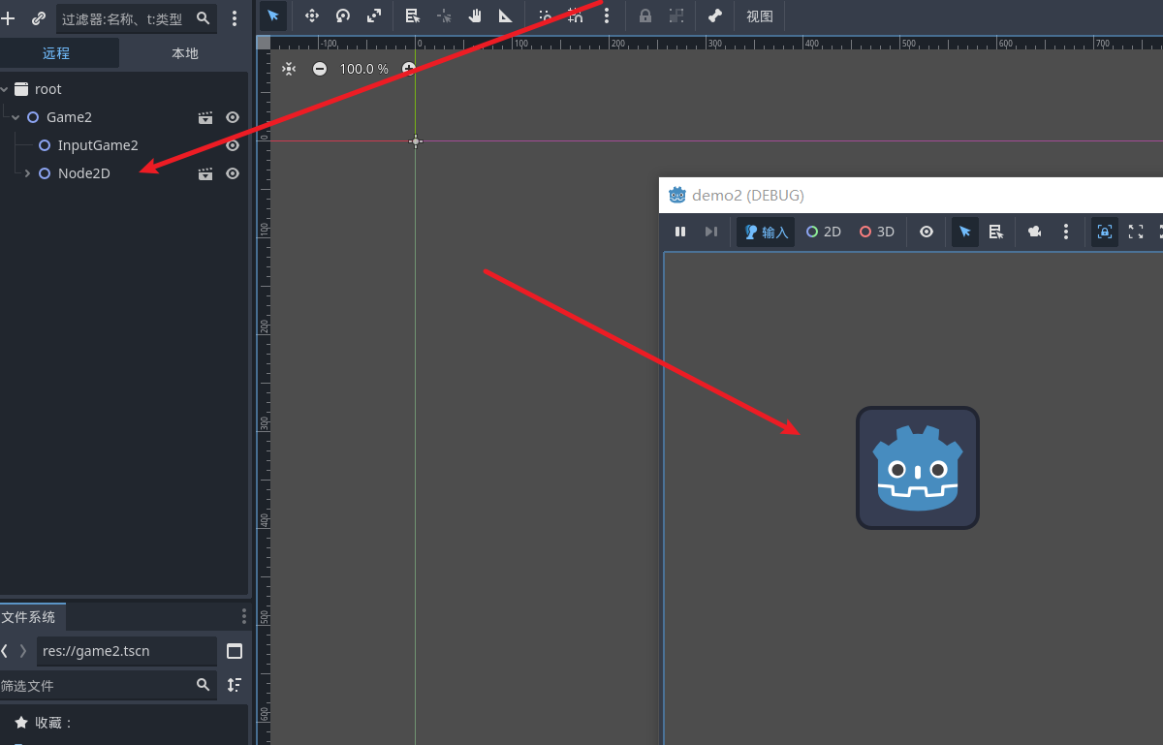
Task: Select the Node2D node
Action: [x=84, y=173]
